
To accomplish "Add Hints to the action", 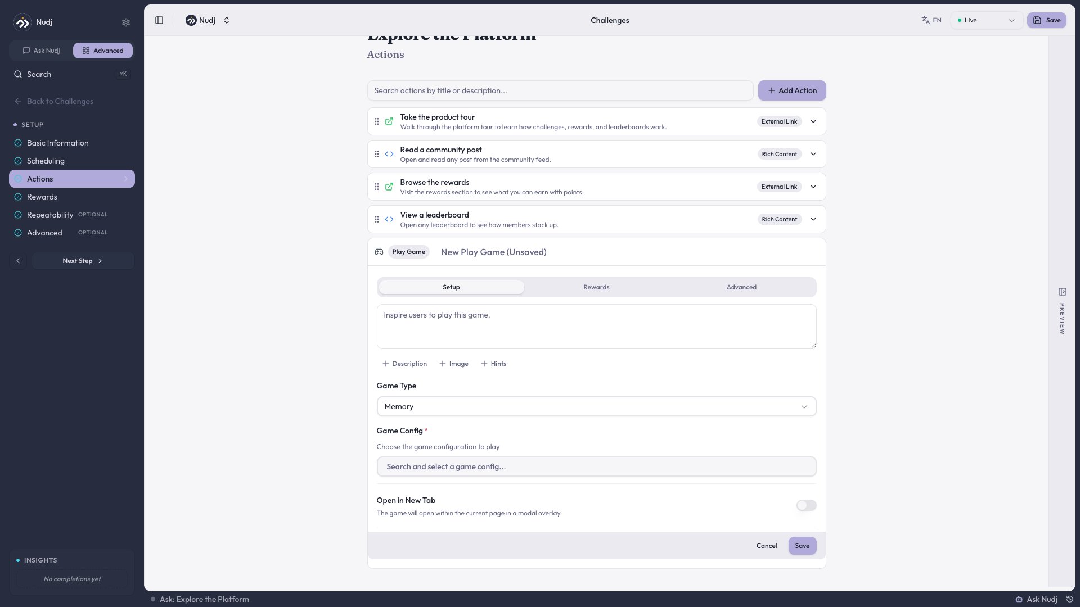I will (493, 364).
